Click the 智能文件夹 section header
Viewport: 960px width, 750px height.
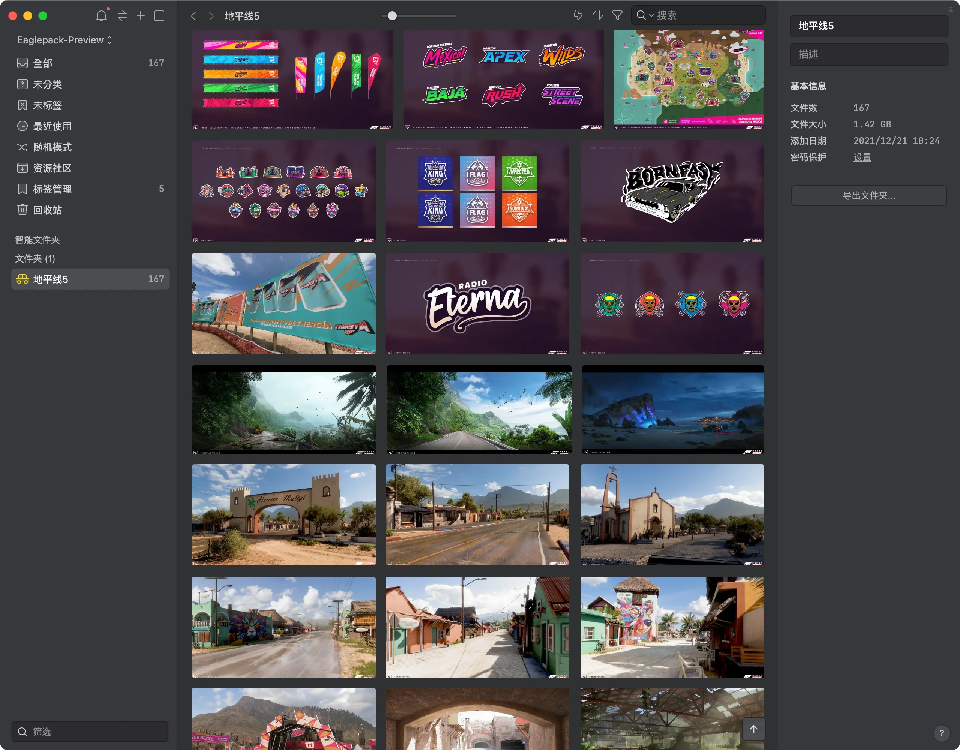[37, 240]
